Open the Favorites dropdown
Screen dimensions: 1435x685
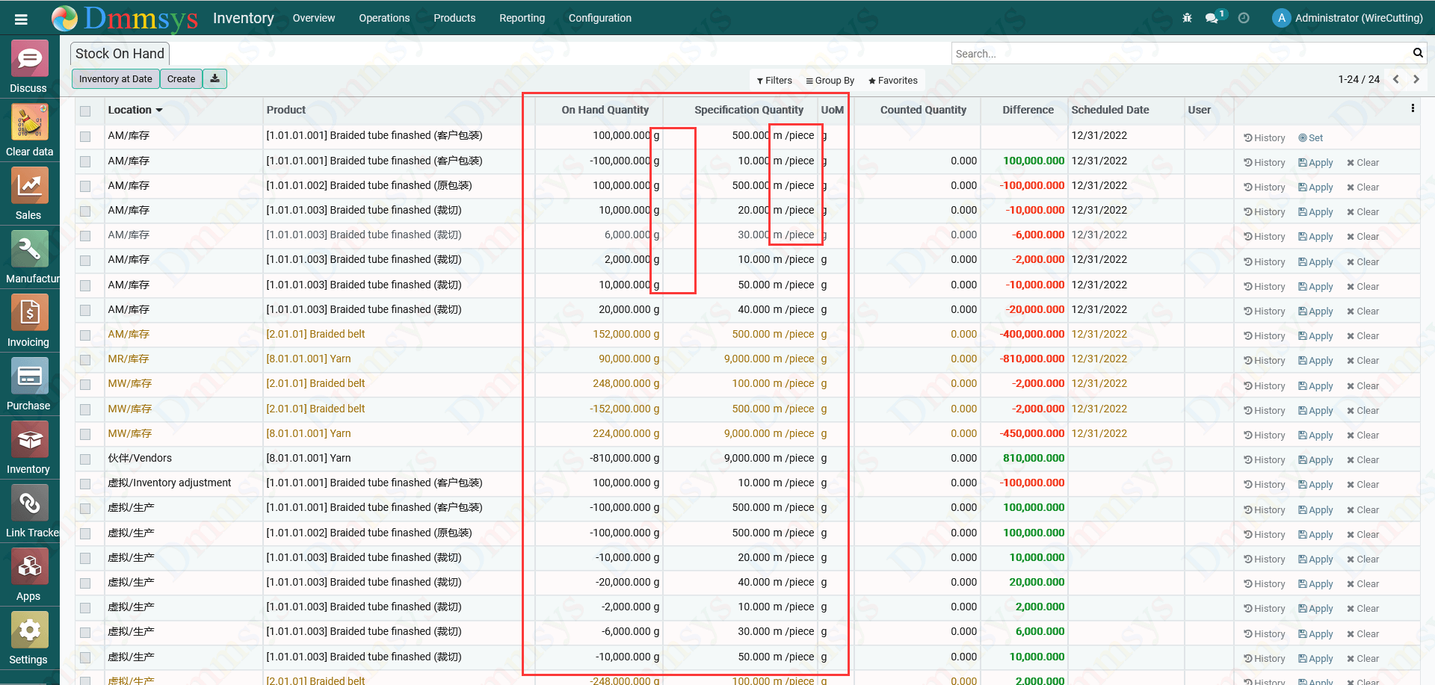[892, 81]
